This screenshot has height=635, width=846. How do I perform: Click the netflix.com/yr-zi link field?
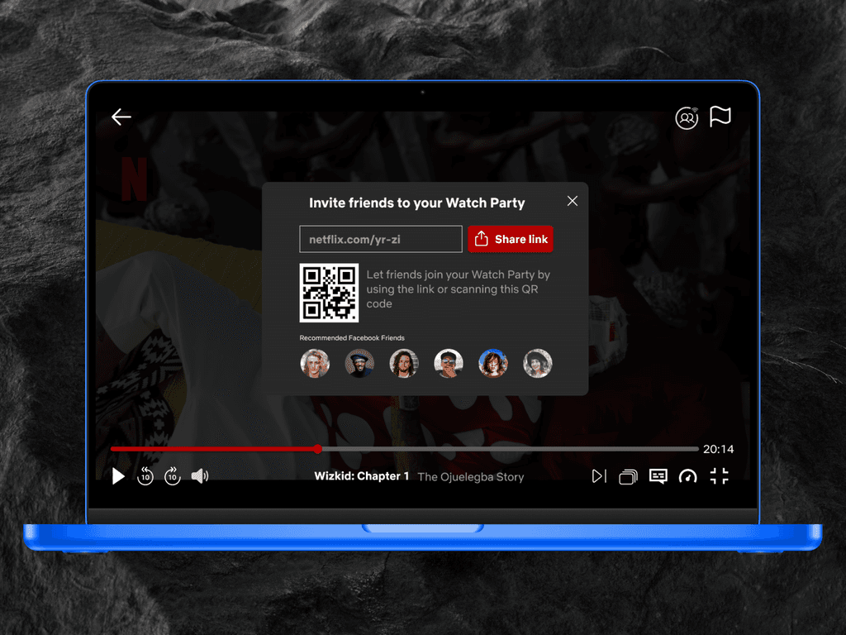point(380,239)
